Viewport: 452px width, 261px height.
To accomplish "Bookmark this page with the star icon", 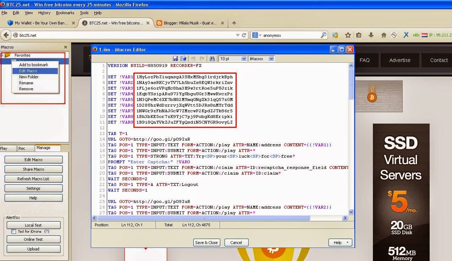I will (348, 35).
